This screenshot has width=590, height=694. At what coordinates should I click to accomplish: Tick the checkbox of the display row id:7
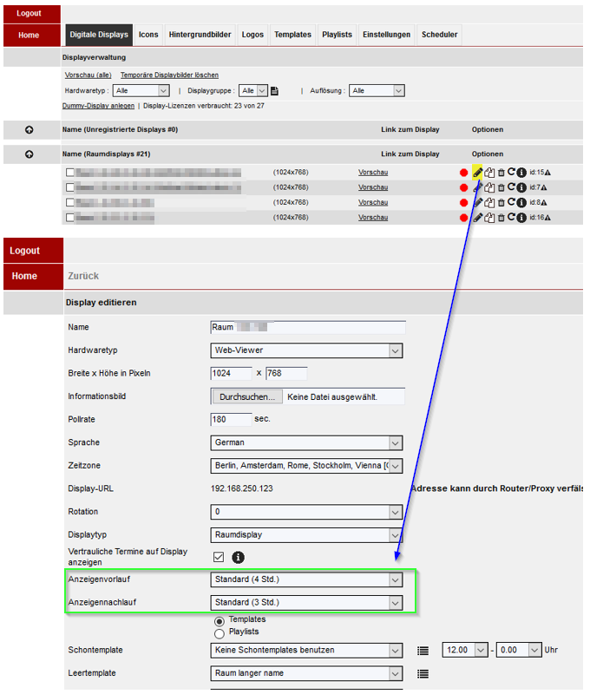click(70, 187)
